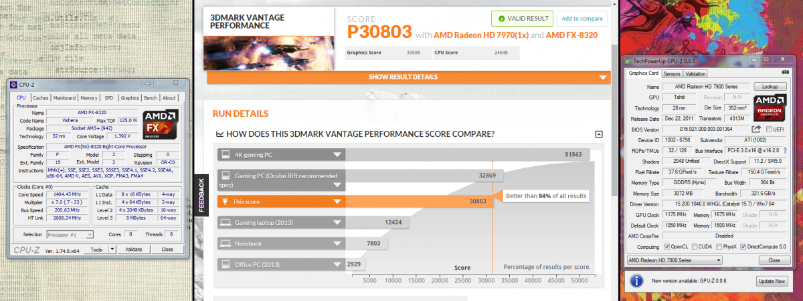Click the CPU-Z Tools button
This screenshot has width=803, height=301.
[x=96, y=249]
